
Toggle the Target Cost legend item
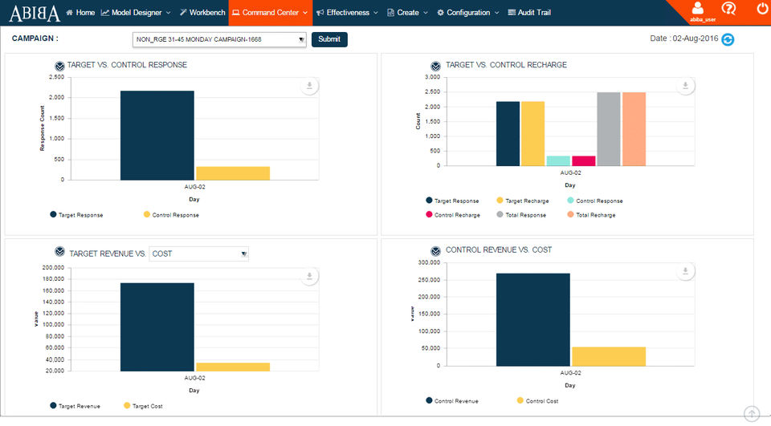point(143,406)
